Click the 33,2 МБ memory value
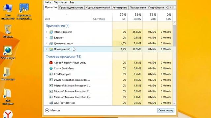The height and width of the screenshot is (118, 211). pos(137,49)
